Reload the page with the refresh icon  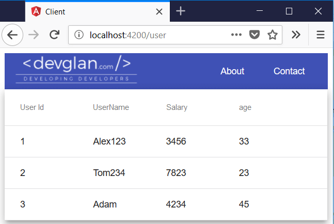point(55,35)
